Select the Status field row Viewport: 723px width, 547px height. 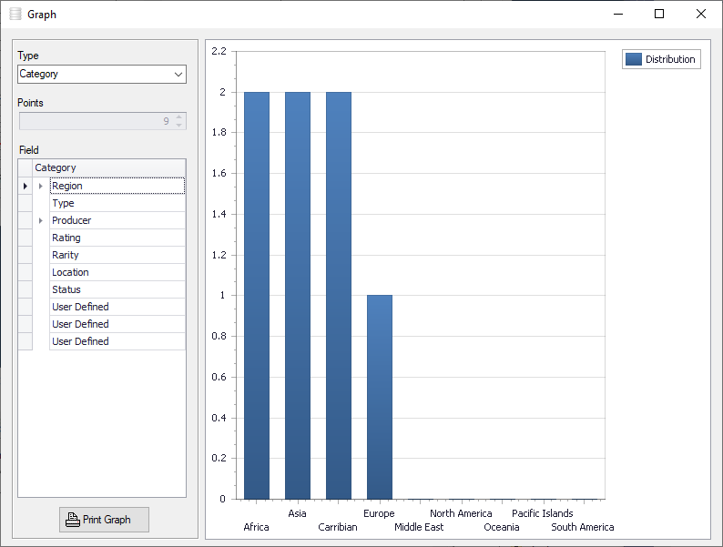(117, 289)
